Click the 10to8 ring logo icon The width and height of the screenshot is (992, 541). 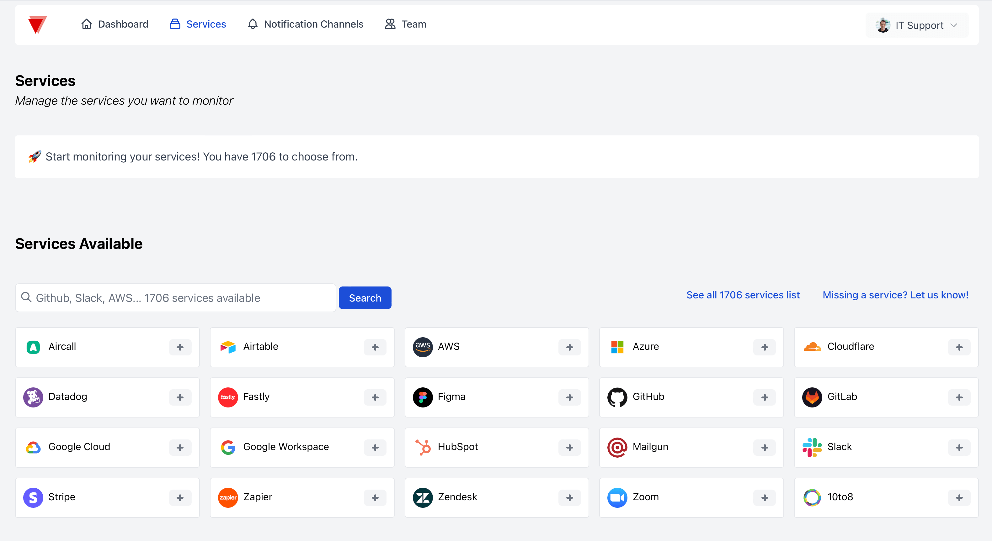(812, 497)
